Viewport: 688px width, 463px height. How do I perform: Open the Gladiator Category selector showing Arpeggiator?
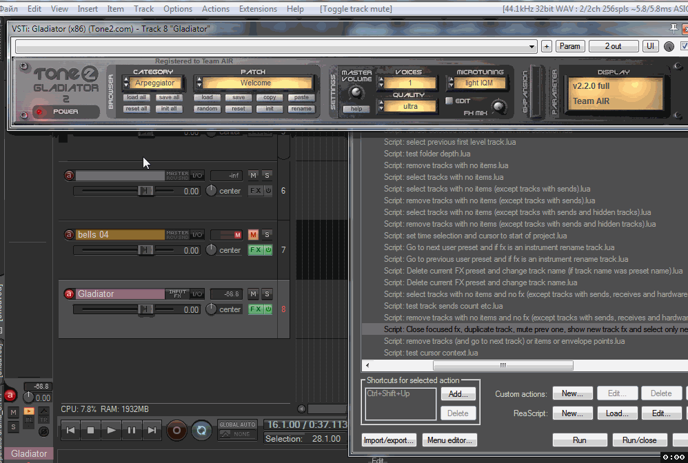(x=155, y=83)
